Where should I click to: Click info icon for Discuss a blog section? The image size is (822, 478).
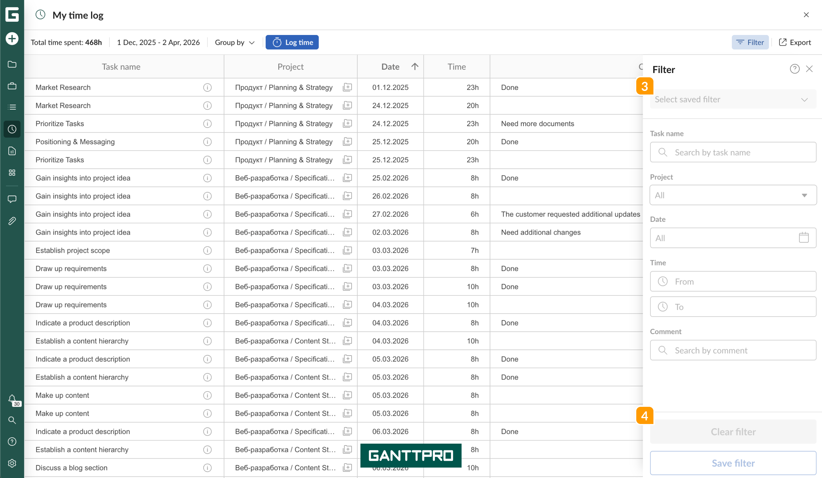click(207, 468)
